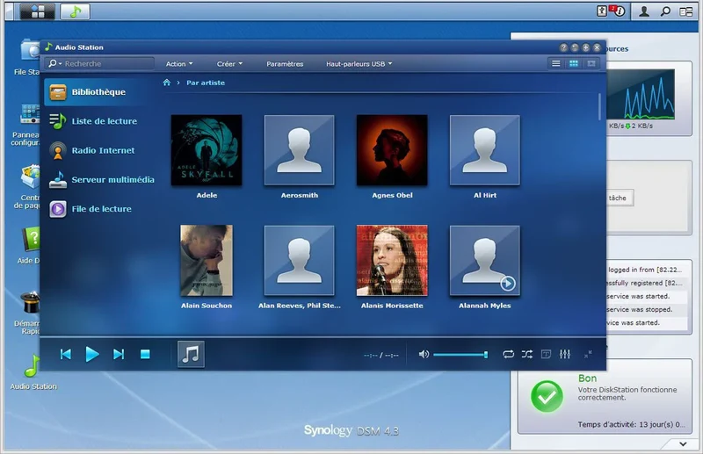Start playback with the play button
This screenshot has width=703, height=454.
[x=92, y=354]
